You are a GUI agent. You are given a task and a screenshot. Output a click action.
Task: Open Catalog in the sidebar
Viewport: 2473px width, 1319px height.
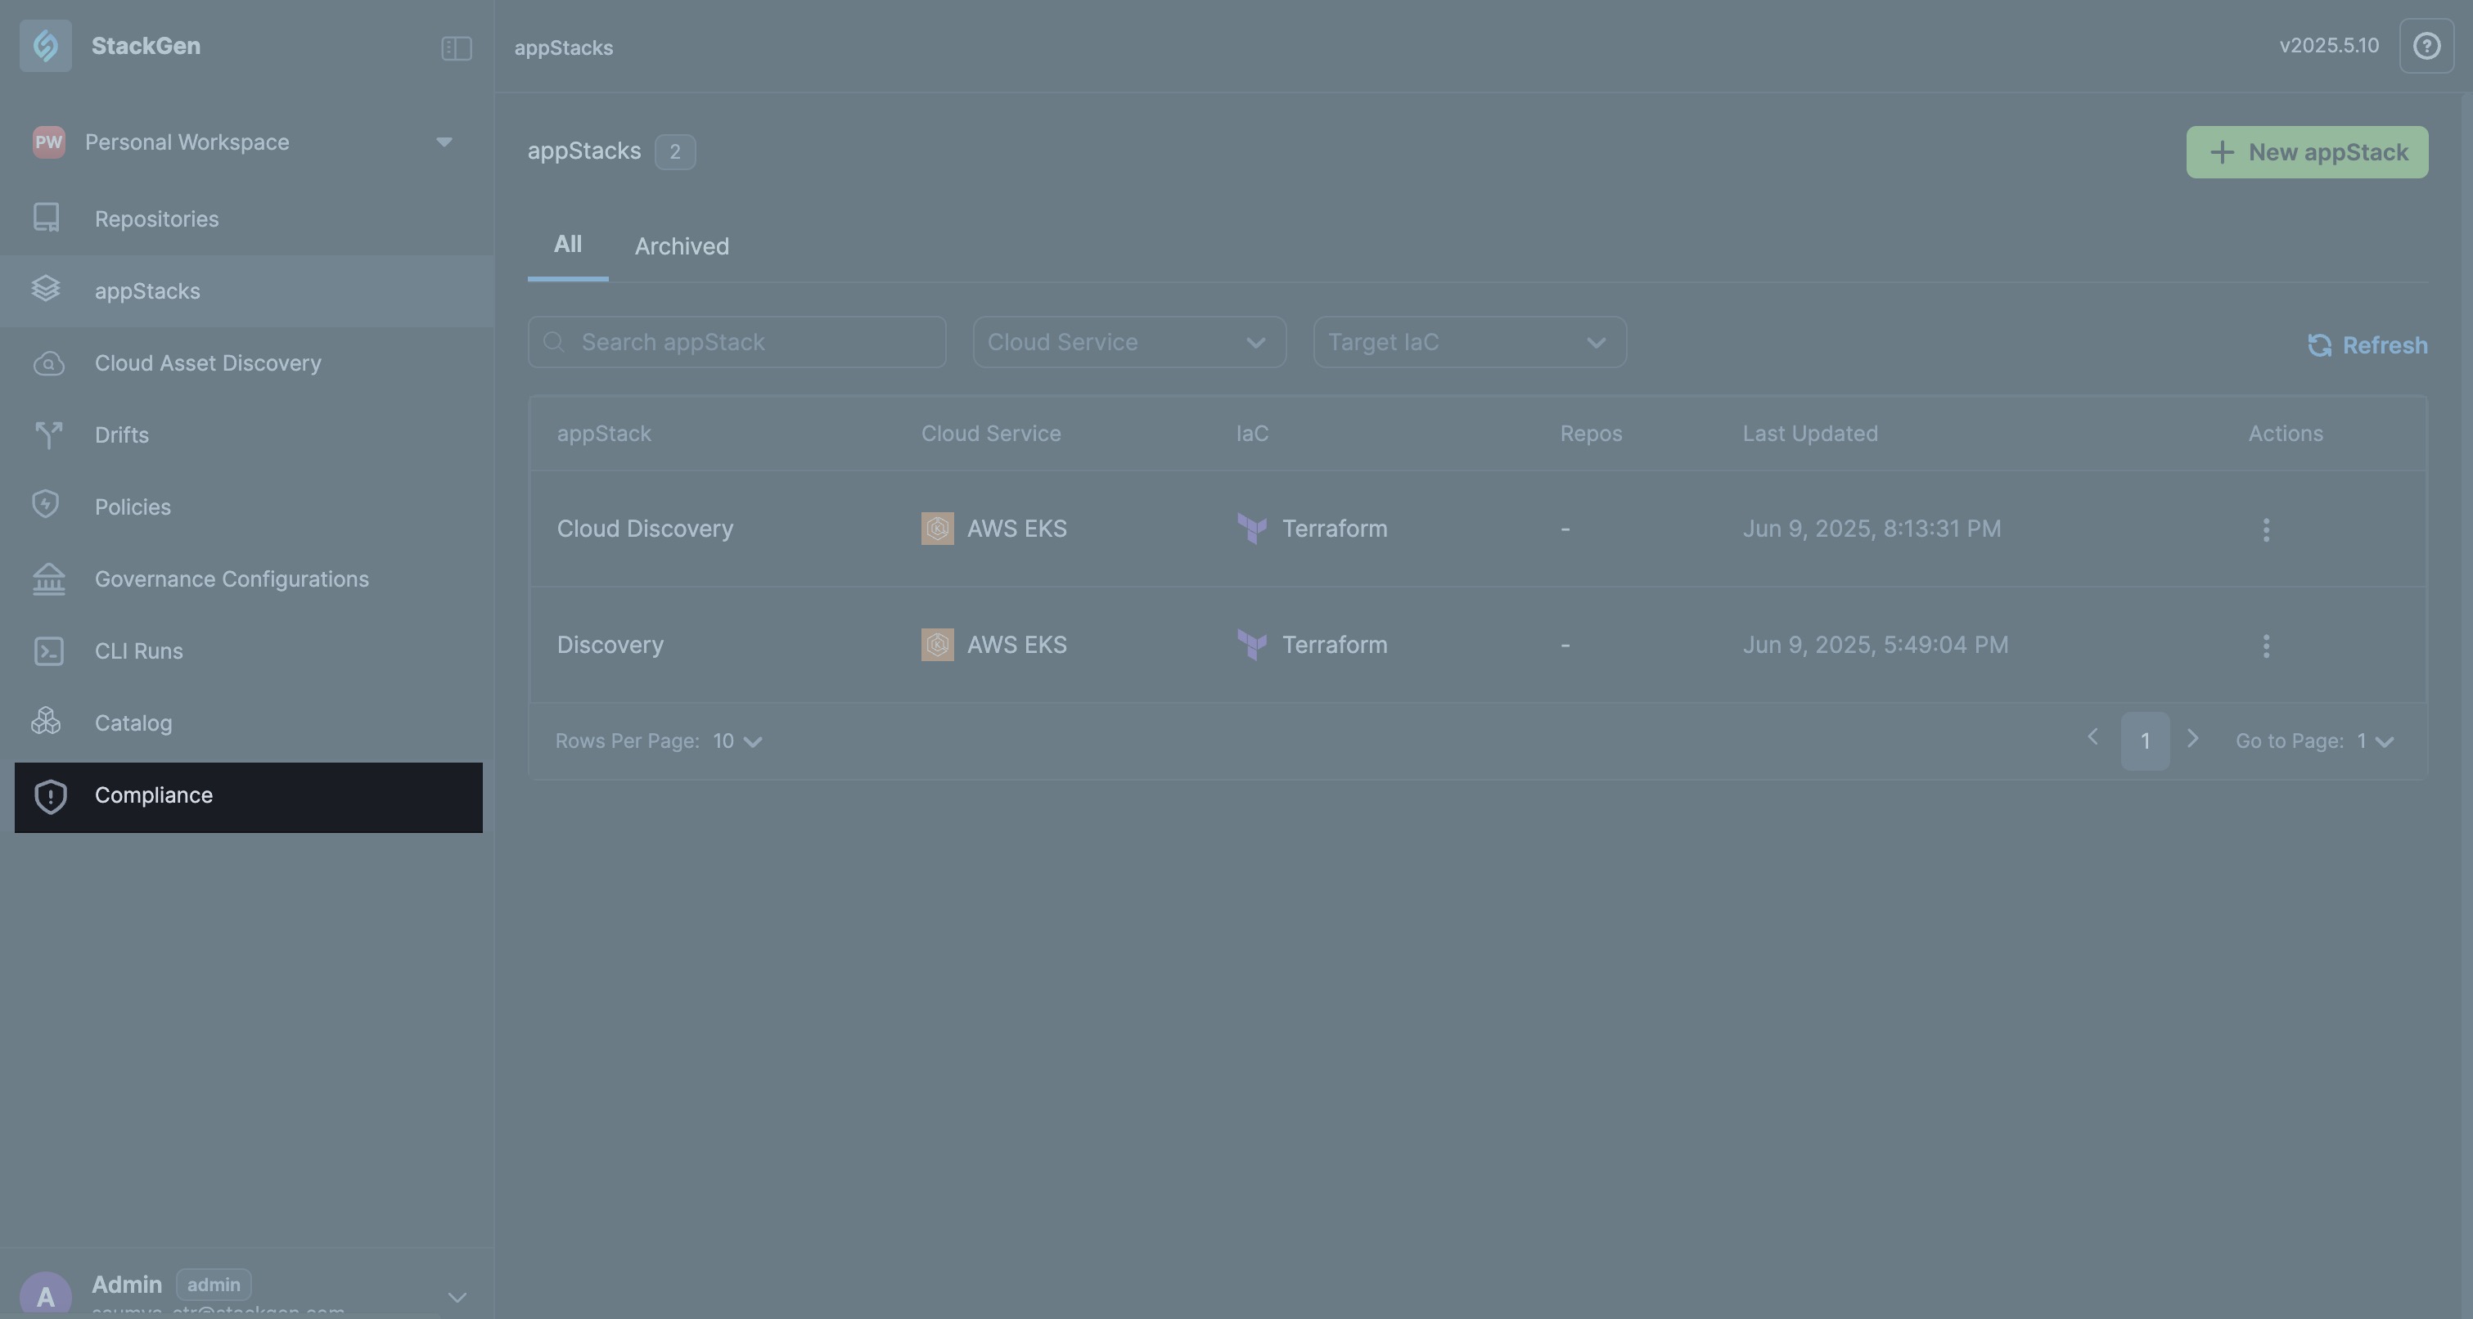(x=246, y=723)
